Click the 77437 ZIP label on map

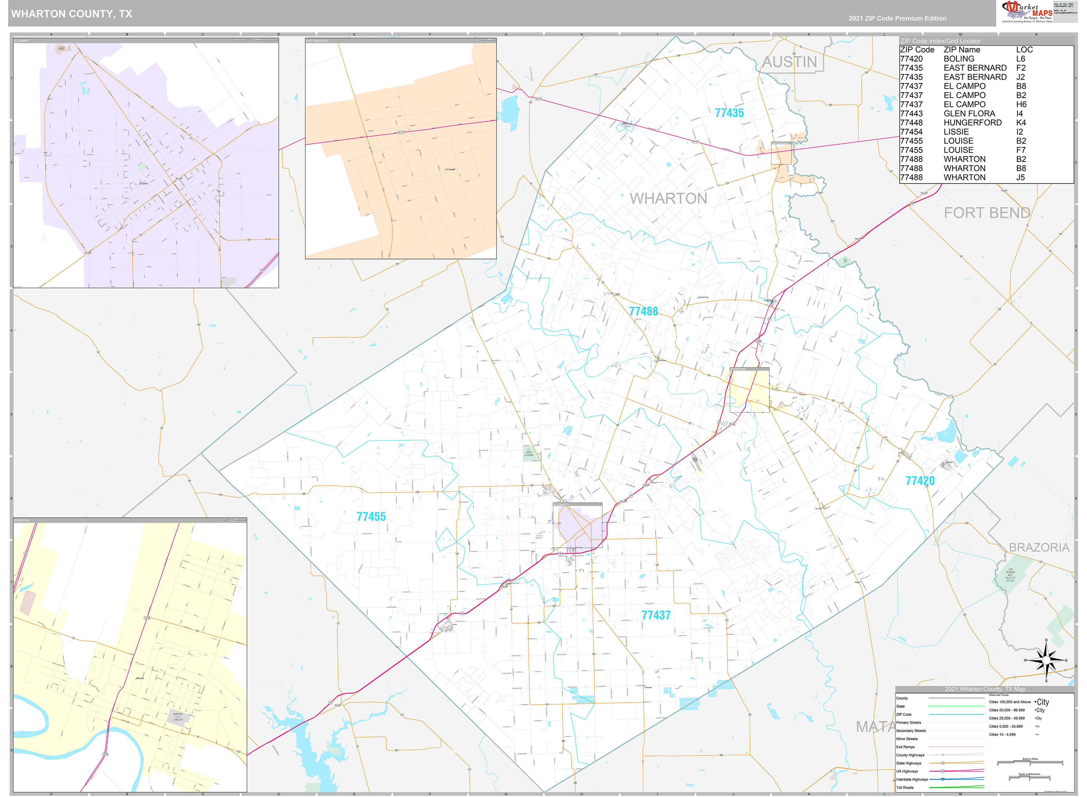click(656, 615)
